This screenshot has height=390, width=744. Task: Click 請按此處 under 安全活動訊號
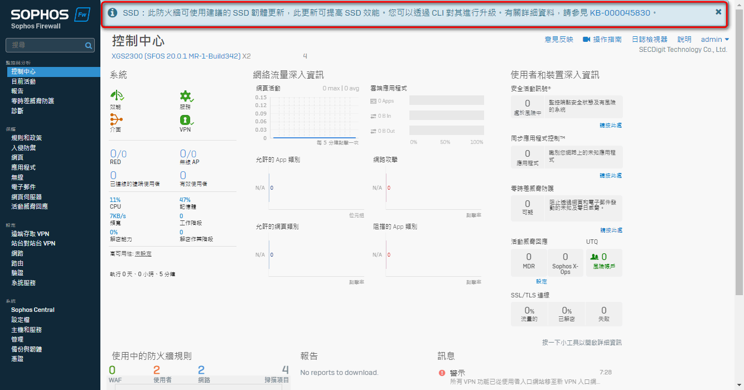pos(611,126)
